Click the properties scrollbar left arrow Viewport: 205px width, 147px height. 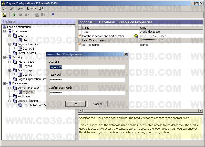click(80, 111)
